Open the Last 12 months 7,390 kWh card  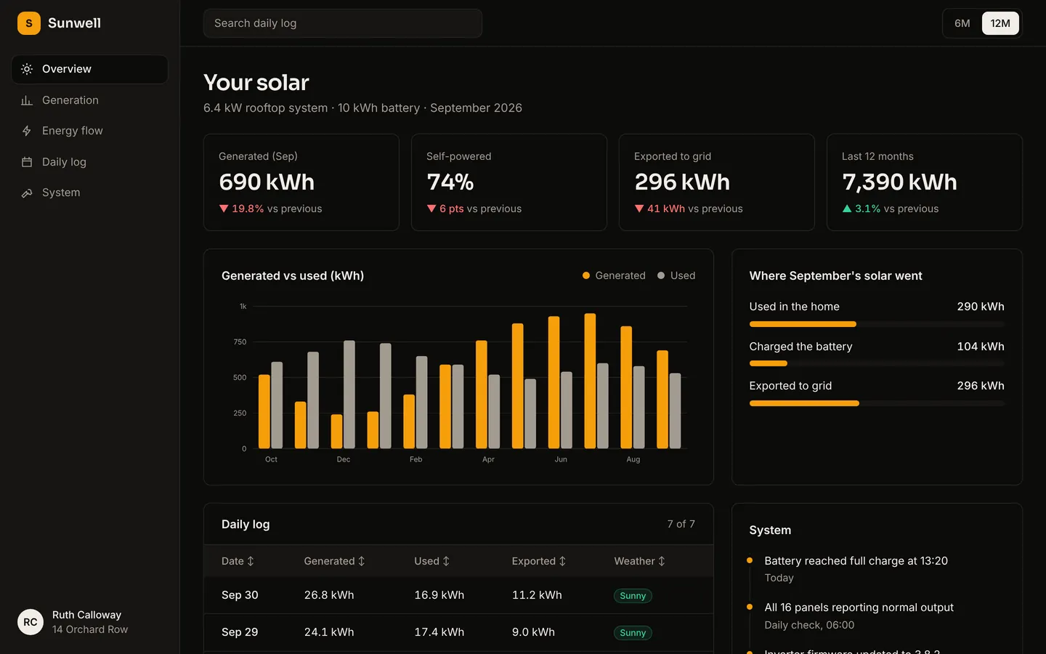(x=925, y=182)
